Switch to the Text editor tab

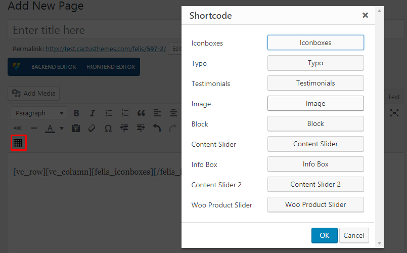click(393, 97)
